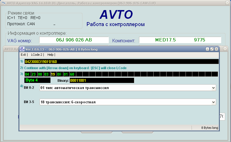The image size is (231, 142).
Task: Click the Работа с контроллером heading
Action: (x=115, y=24)
